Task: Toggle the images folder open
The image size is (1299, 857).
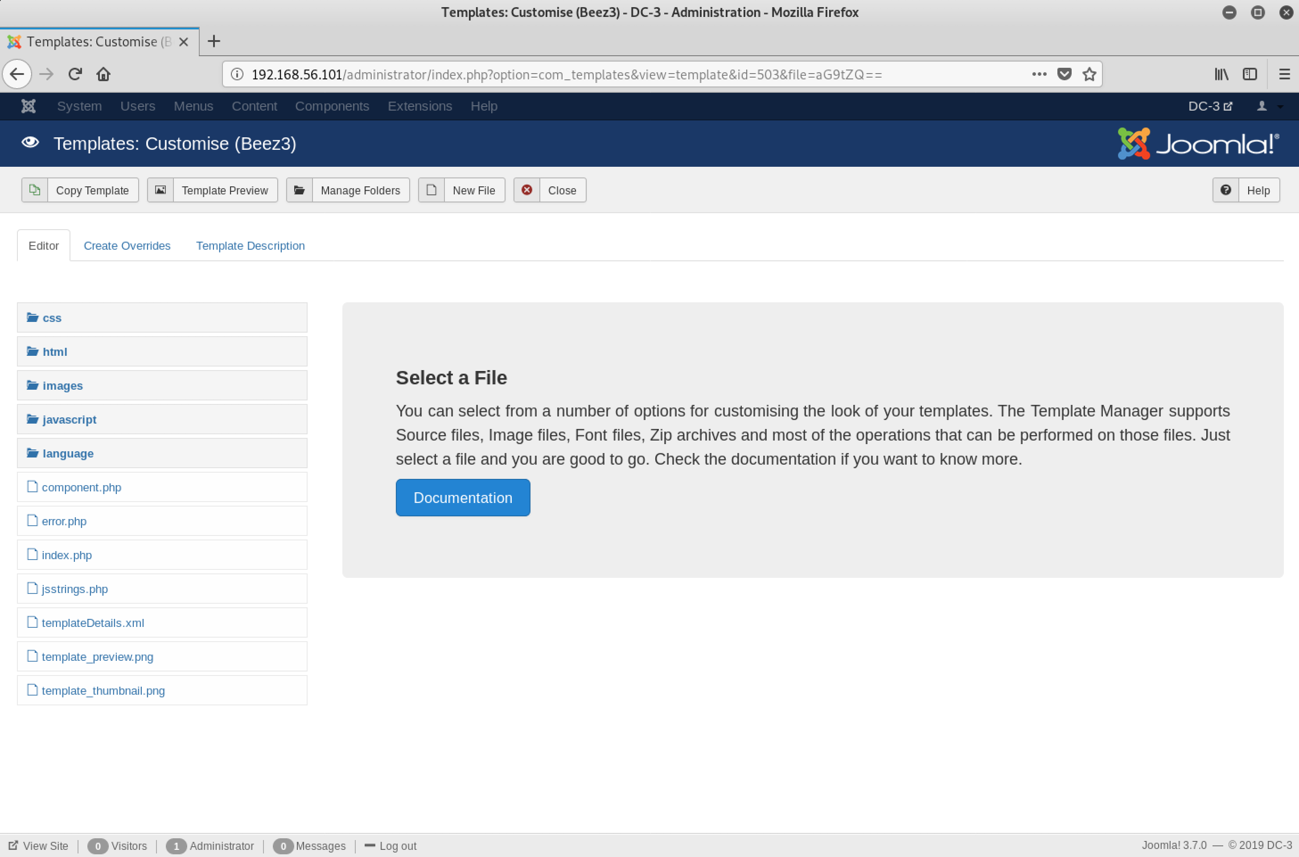Action: (61, 384)
